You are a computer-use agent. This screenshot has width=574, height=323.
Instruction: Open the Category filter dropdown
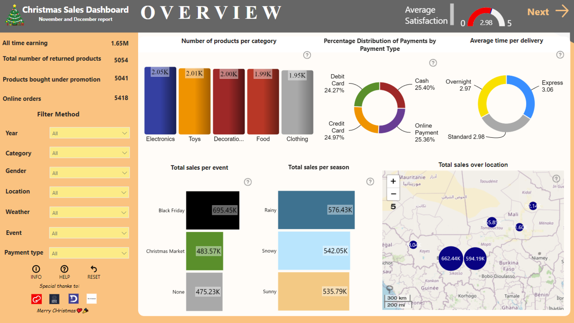pyautogui.click(x=89, y=153)
